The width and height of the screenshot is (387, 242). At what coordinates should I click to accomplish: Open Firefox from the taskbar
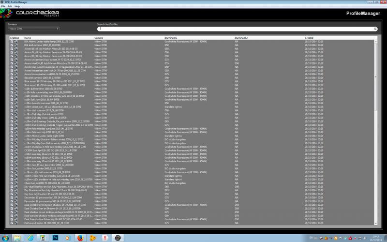[80, 238]
